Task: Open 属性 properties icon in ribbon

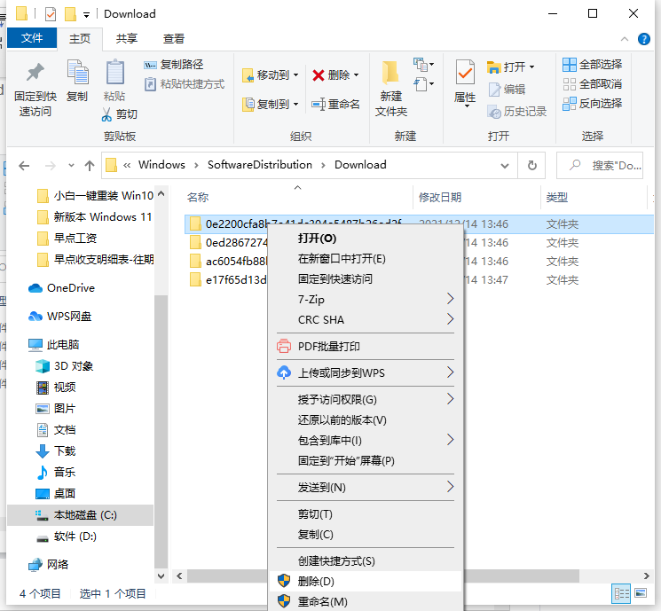Action: 465,74
